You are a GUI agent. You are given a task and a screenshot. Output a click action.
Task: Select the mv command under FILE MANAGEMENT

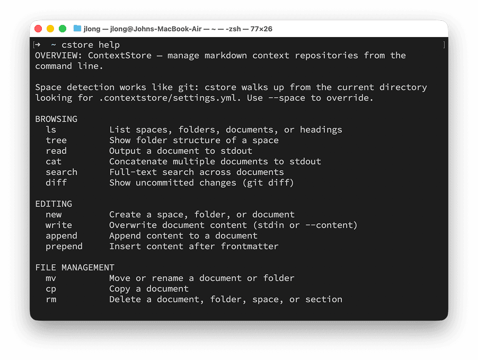coord(50,278)
